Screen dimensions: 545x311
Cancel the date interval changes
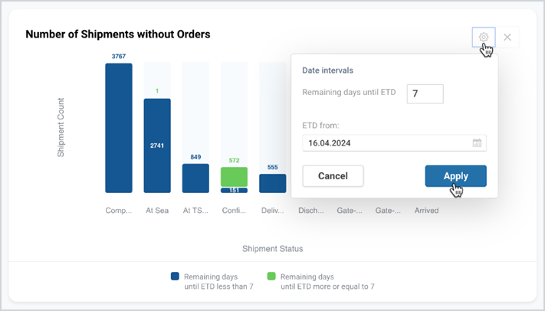tap(333, 176)
